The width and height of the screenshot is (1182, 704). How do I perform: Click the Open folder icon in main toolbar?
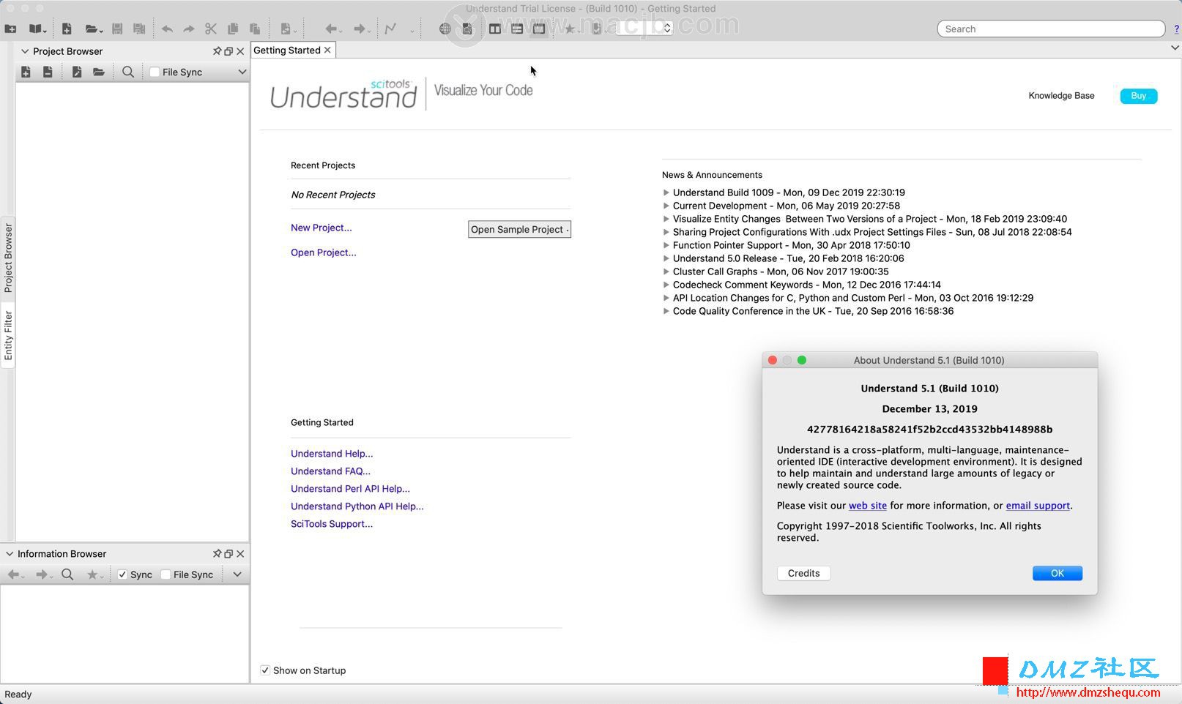point(93,29)
